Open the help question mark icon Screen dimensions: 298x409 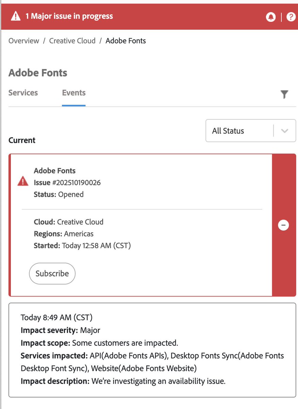click(291, 17)
